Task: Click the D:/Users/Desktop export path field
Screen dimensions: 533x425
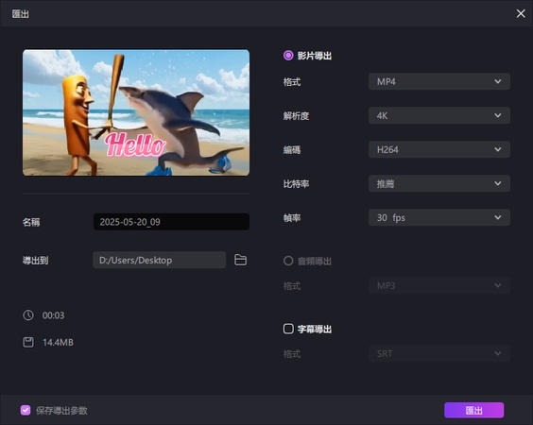Action: (x=160, y=260)
